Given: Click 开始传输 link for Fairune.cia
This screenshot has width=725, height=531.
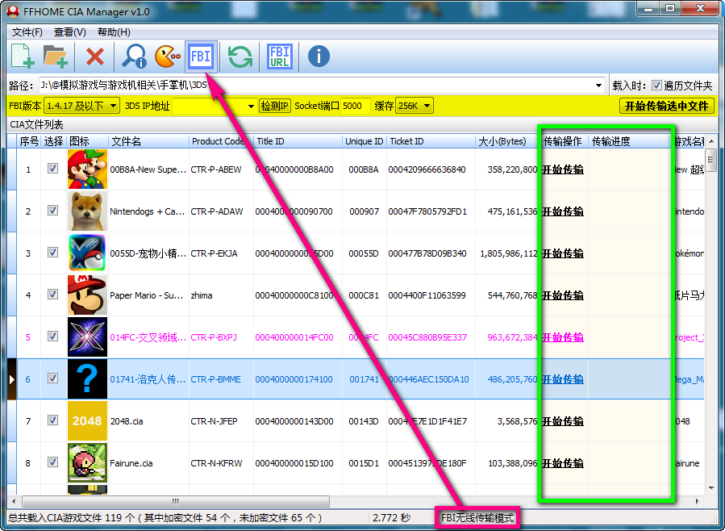Looking at the screenshot, I should (x=563, y=463).
